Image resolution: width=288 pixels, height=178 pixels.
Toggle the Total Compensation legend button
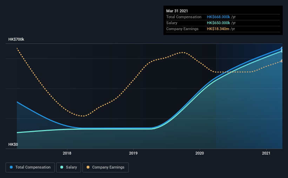tap(30, 167)
